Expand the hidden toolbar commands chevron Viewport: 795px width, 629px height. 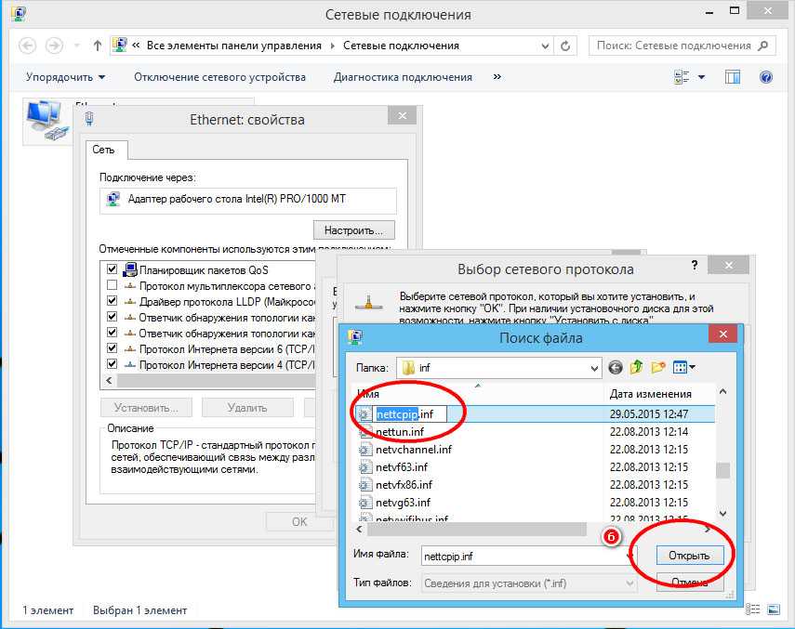(x=497, y=77)
